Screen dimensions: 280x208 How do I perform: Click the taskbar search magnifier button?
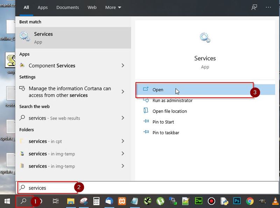(x=23, y=201)
